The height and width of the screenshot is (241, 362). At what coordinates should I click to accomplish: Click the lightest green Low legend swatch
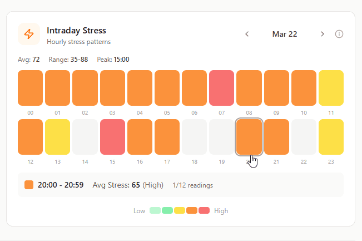click(x=155, y=210)
